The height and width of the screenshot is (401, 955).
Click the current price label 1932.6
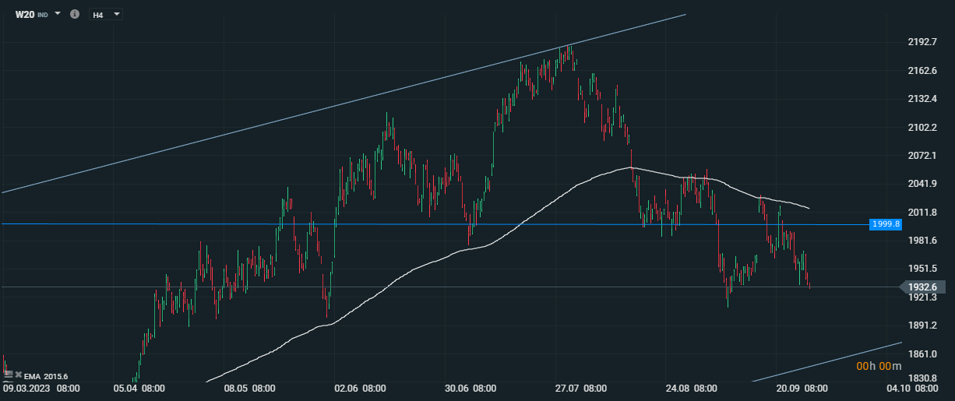922,287
